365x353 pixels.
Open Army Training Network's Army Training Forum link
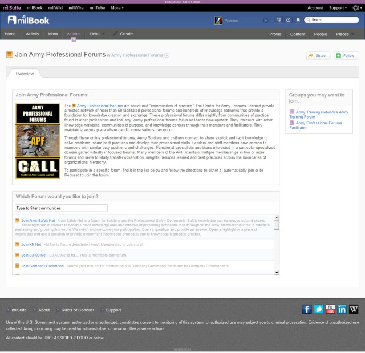point(319,114)
